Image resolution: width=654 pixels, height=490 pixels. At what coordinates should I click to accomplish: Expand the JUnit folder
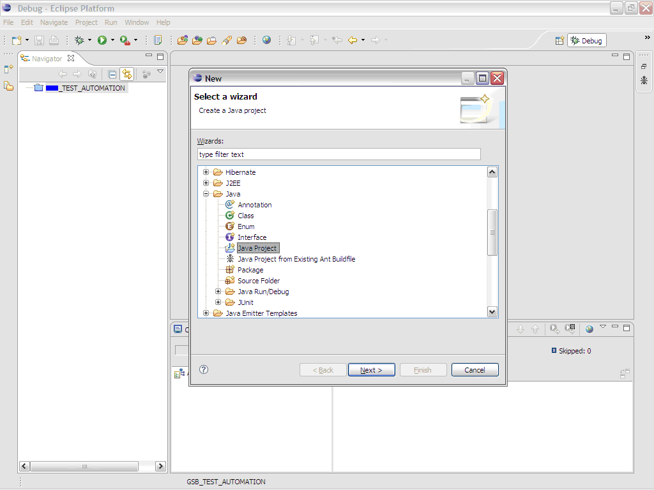[x=218, y=302]
